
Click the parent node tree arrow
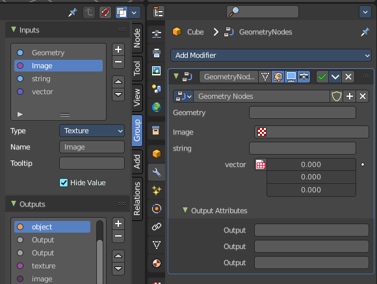tap(89, 12)
